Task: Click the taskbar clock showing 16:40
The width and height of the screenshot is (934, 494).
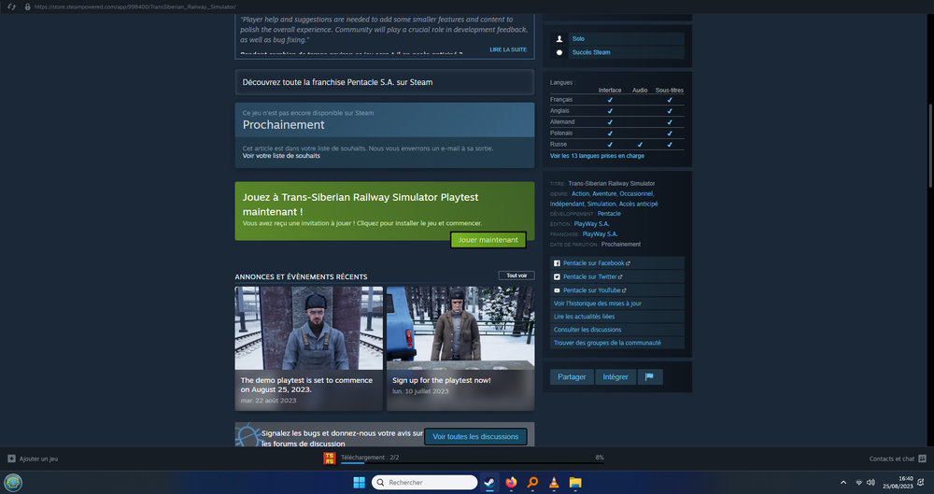Action: pyautogui.click(x=898, y=483)
